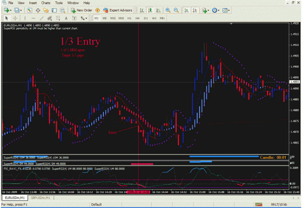The height and width of the screenshot is (208, 302).
Task: Select the Text Label tool
Action: click(74, 18)
